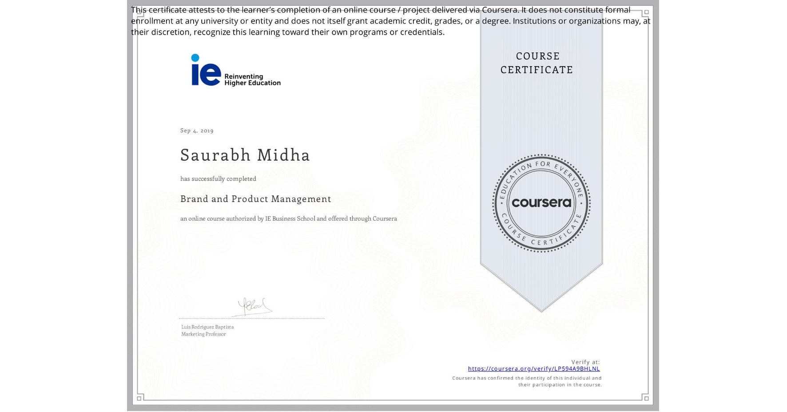Click the name Luis Rodriguez Baptista

pos(207,327)
